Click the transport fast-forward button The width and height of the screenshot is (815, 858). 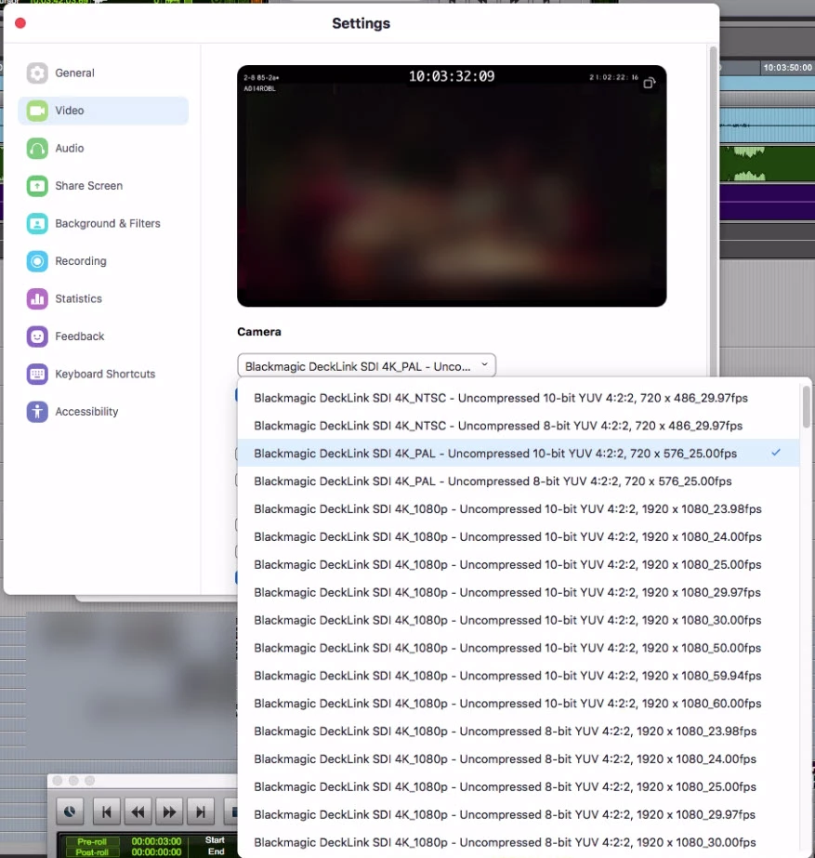pyautogui.click(x=169, y=812)
